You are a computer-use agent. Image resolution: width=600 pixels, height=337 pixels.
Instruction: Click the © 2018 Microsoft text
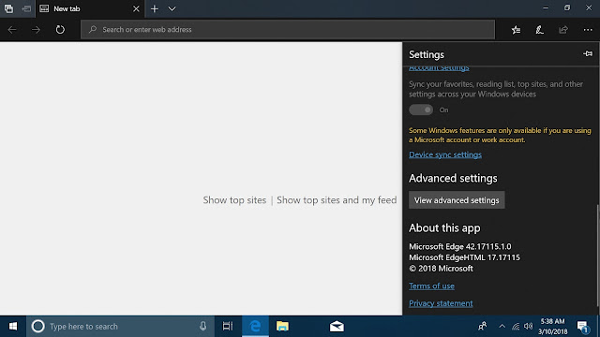coord(441,269)
